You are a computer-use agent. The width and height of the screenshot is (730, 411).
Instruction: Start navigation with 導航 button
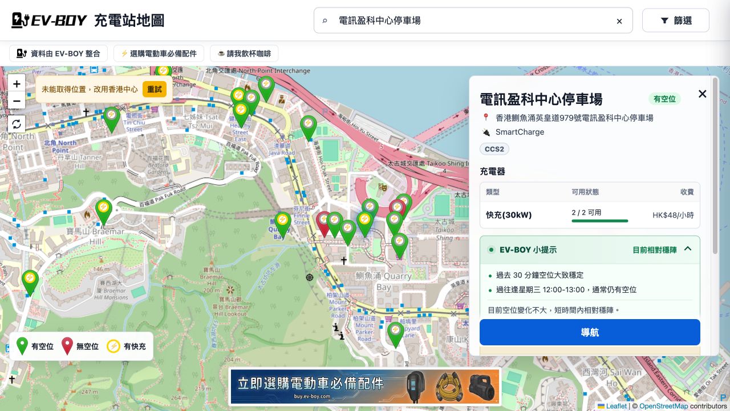pos(590,332)
